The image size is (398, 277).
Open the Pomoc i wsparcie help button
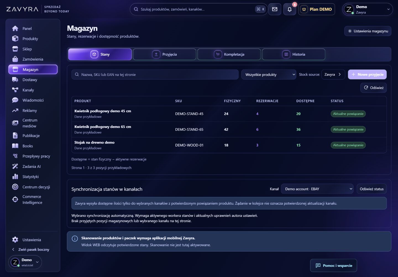click(334, 266)
